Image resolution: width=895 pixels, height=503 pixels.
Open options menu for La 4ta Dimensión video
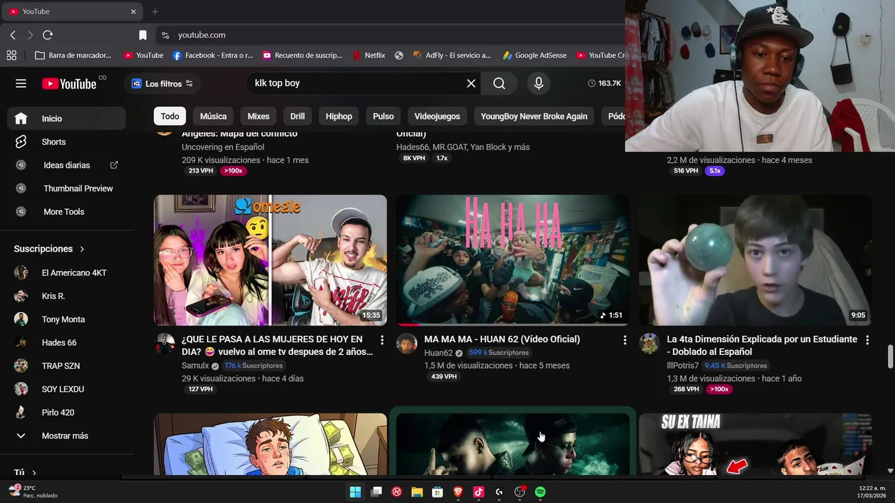(x=867, y=340)
